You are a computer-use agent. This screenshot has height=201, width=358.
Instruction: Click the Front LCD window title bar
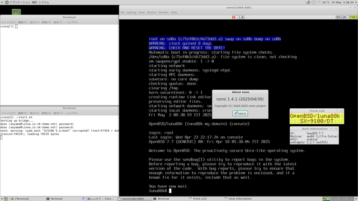coord(317,111)
